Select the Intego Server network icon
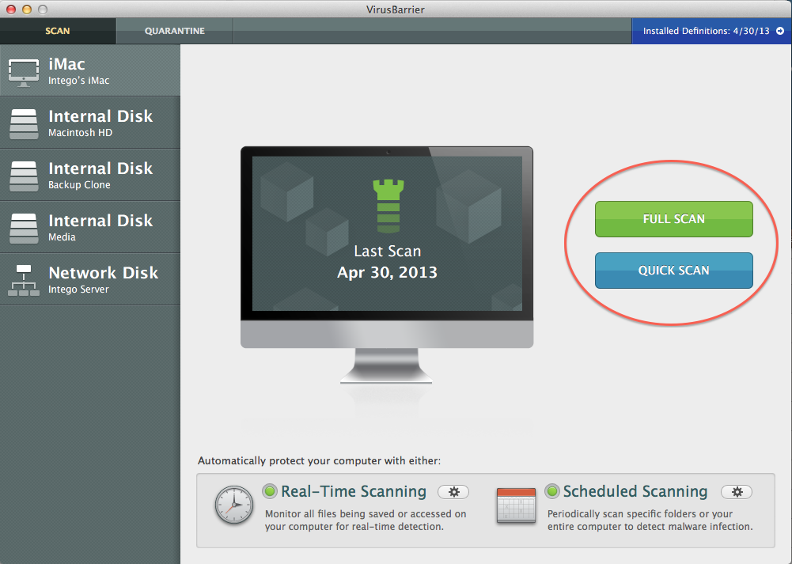 coord(24,280)
